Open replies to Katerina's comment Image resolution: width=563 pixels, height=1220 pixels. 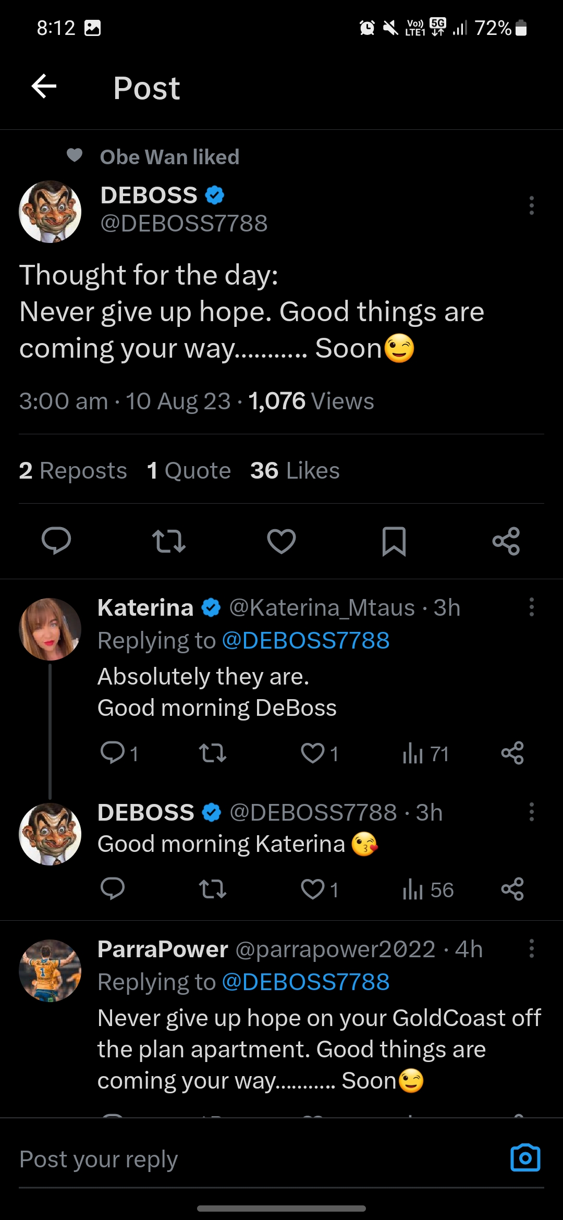(113, 753)
